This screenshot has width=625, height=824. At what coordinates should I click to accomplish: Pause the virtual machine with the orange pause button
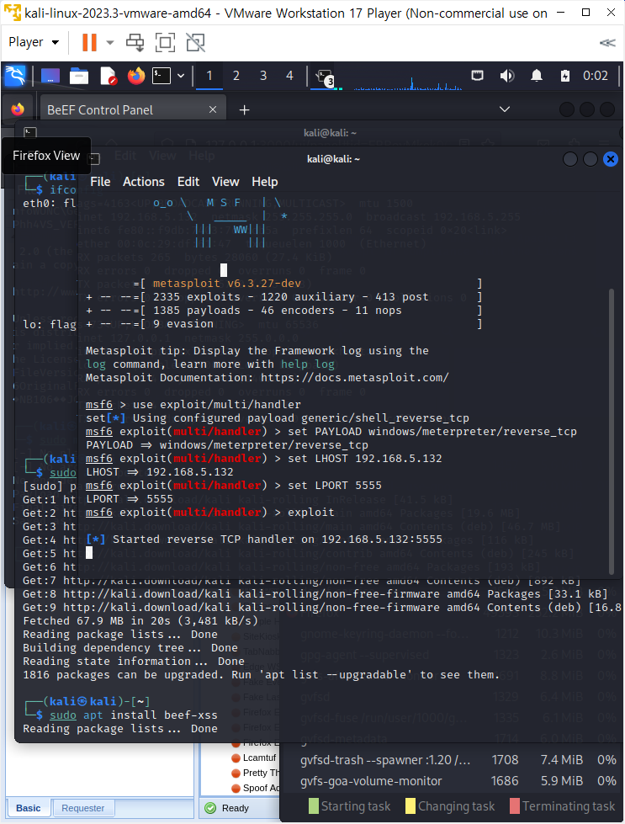pos(89,42)
